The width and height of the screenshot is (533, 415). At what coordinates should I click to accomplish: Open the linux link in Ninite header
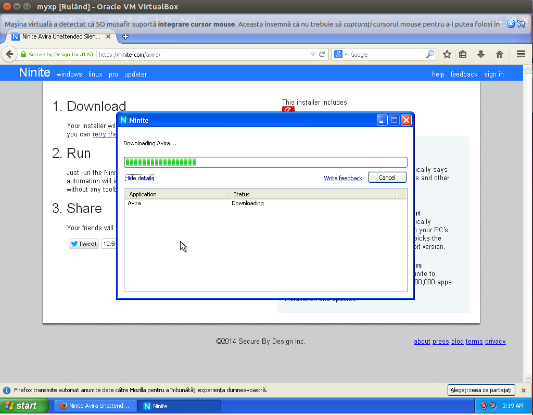pyautogui.click(x=95, y=74)
